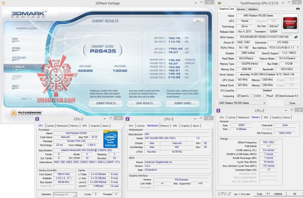Click the GPU-Z BIOS Version field

point(264,37)
